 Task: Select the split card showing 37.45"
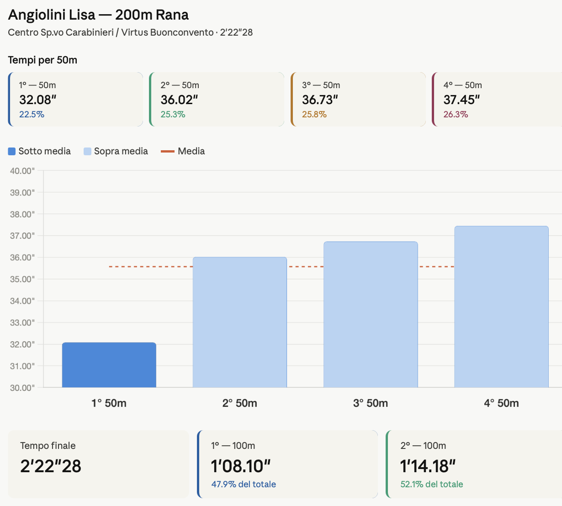coord(497,100)
